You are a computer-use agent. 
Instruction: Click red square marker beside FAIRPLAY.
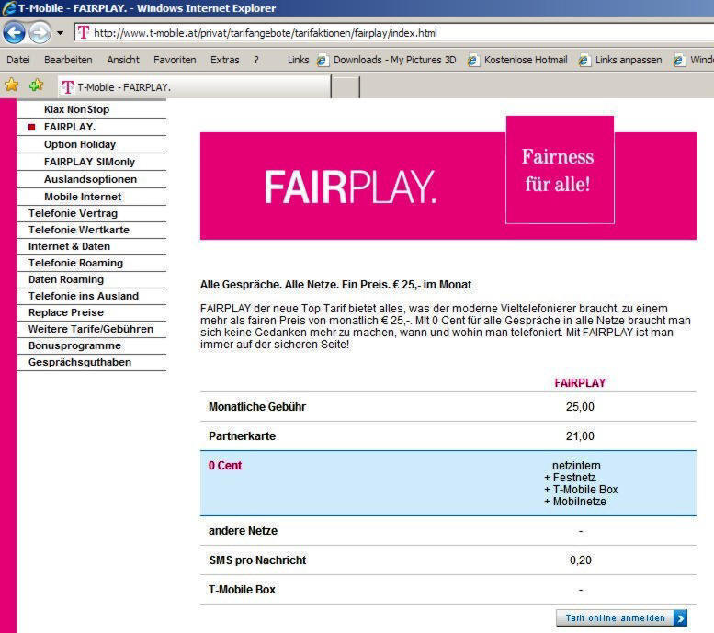[31, 127]
